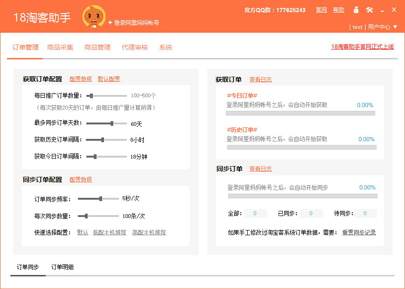
Task: Open the wrench tools icon
Action: click(370, 10)
